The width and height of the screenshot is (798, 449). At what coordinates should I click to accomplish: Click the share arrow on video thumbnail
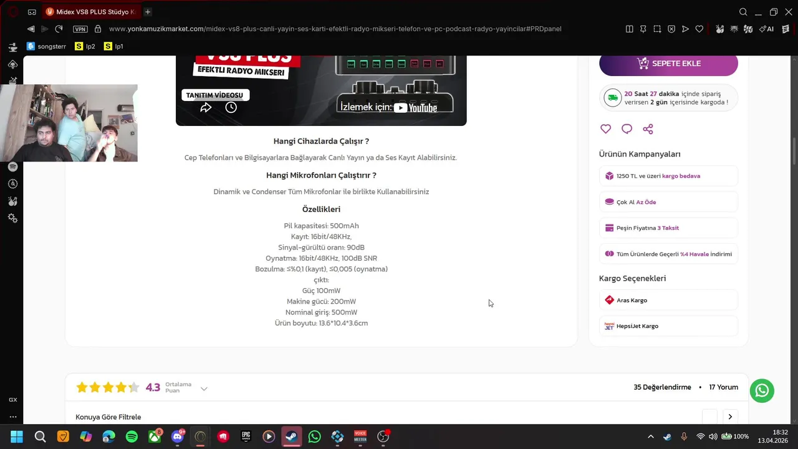pos(206,107)
